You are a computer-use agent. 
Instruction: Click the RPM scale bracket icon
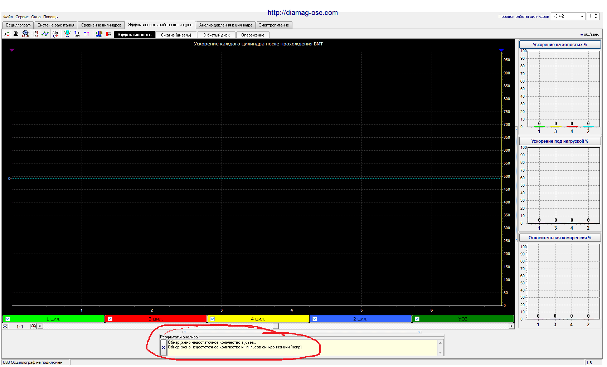click(x=36, y=34)
